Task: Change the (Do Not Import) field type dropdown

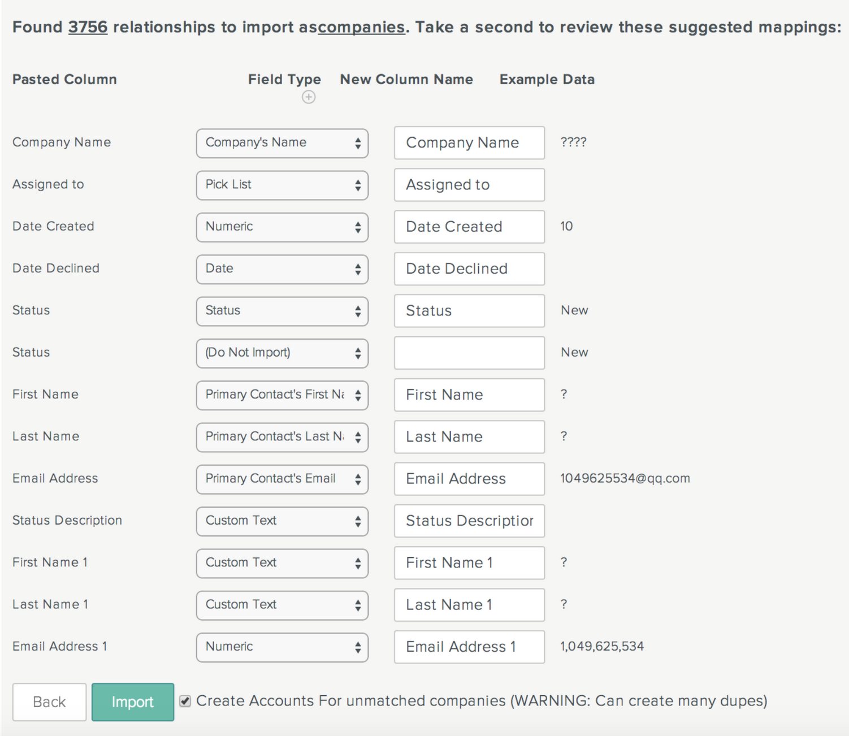Action: click(282, 353)
